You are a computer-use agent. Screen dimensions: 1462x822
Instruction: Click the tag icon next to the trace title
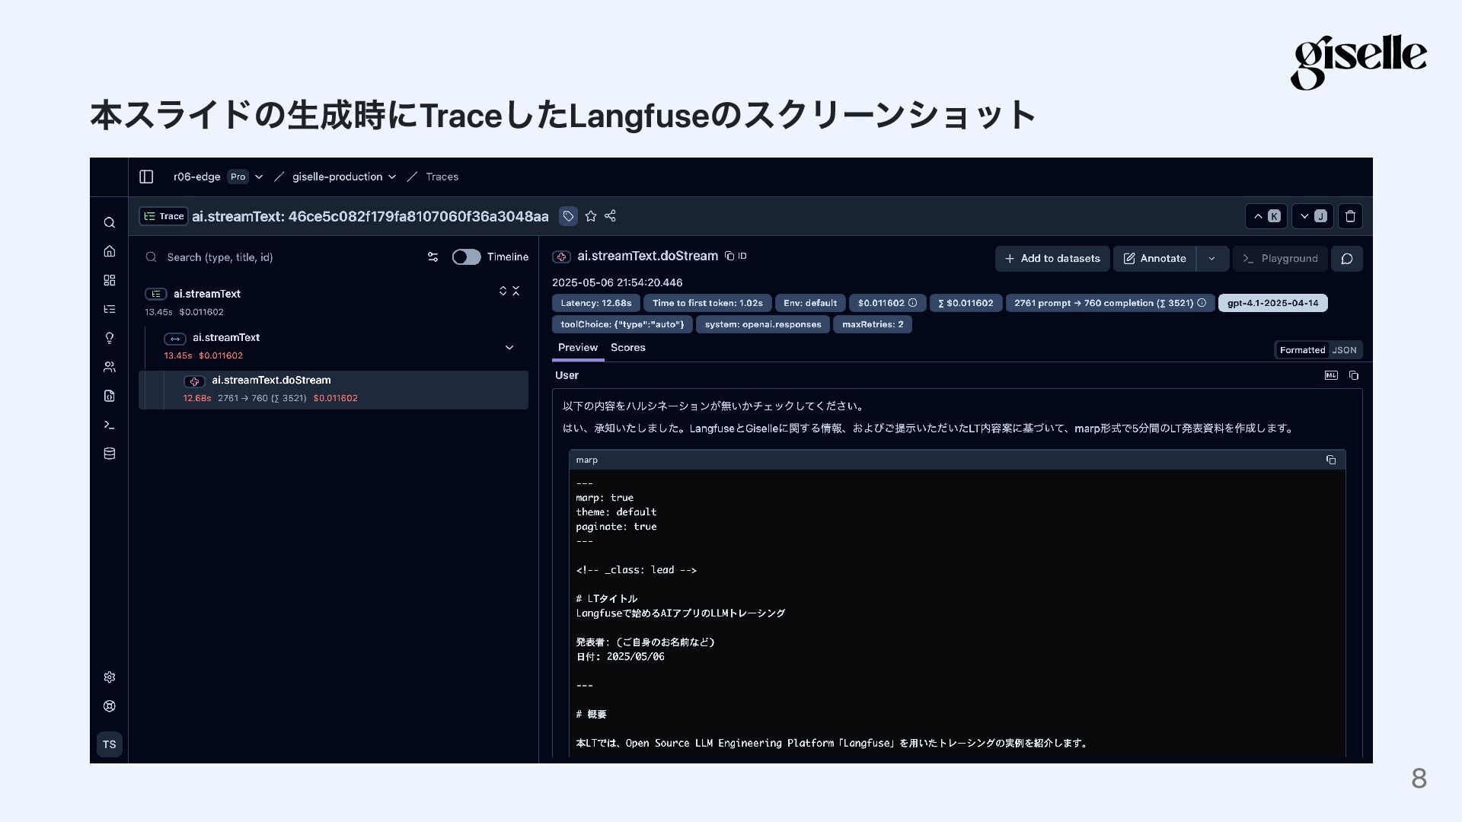[x=568, y=216]
